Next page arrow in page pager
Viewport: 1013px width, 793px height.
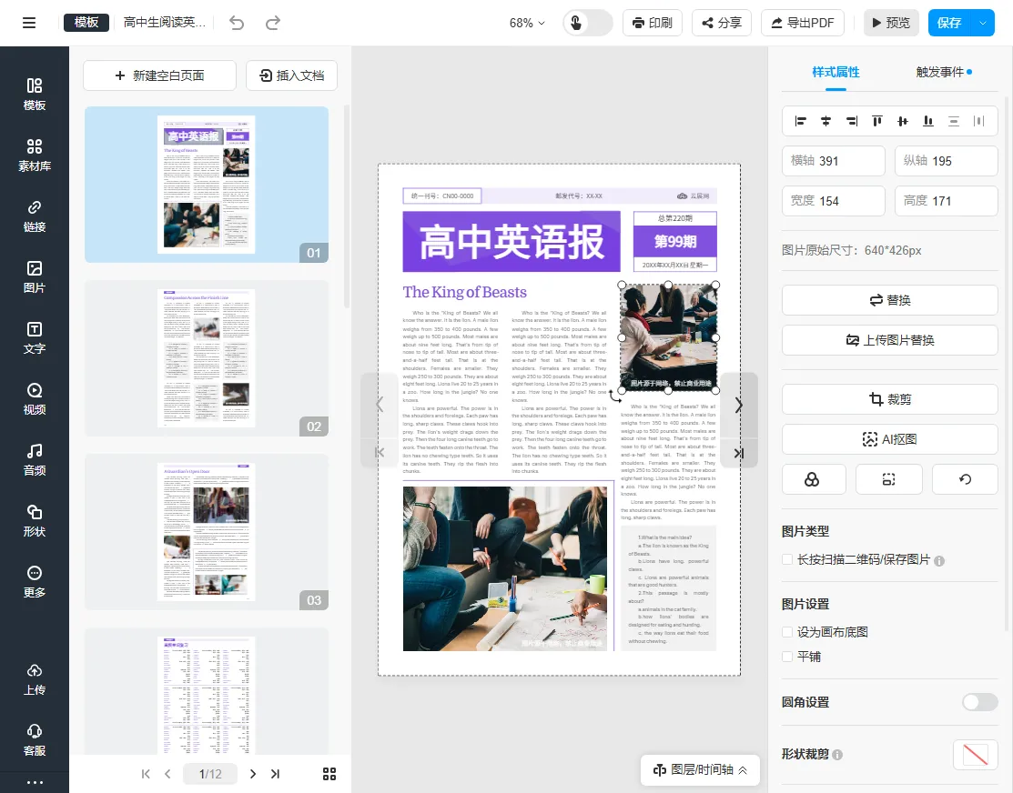pyautogui.click(x=253, y=774)
